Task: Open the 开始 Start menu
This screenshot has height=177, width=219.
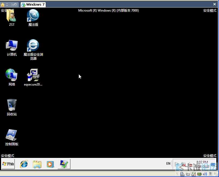Action: click(8, 164)
